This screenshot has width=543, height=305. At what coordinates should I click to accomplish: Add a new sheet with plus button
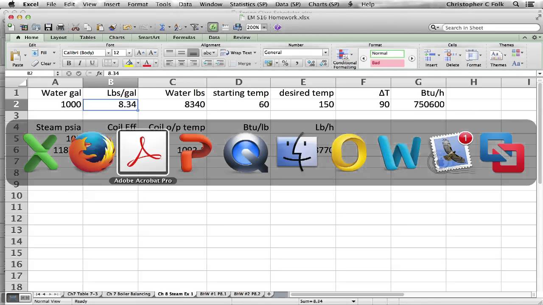click(269, 294)
